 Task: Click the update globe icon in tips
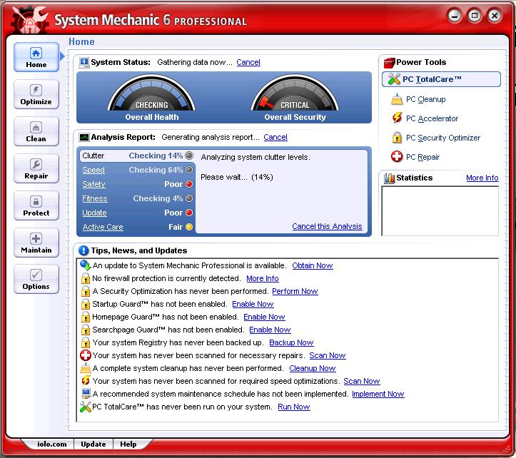[x=86, y=265]
